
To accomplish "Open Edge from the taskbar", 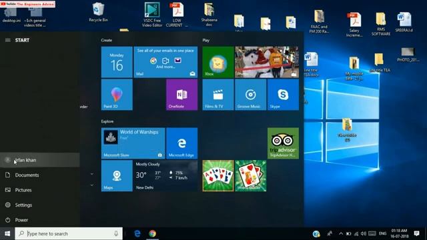I will (137, 233).
